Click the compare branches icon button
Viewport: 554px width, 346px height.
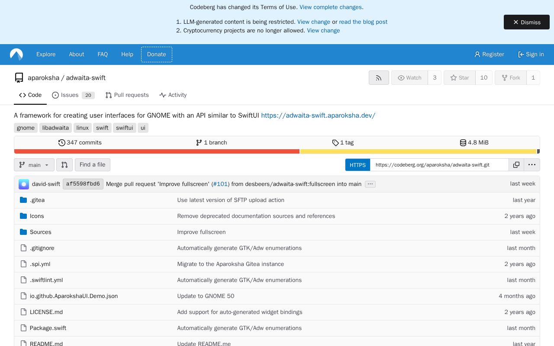tap(64, 165)
